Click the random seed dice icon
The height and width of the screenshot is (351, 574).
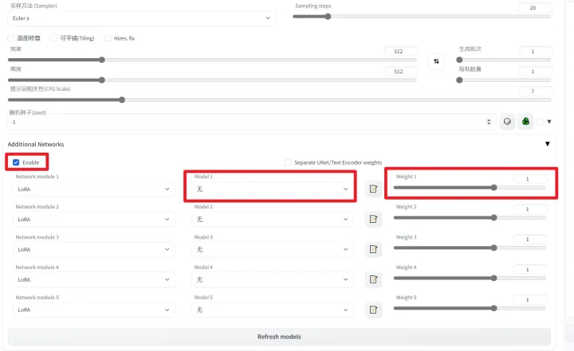507,122
